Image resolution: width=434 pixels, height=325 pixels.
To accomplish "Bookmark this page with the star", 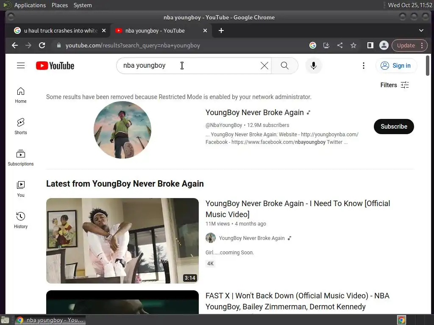I will tap(353, 45).
